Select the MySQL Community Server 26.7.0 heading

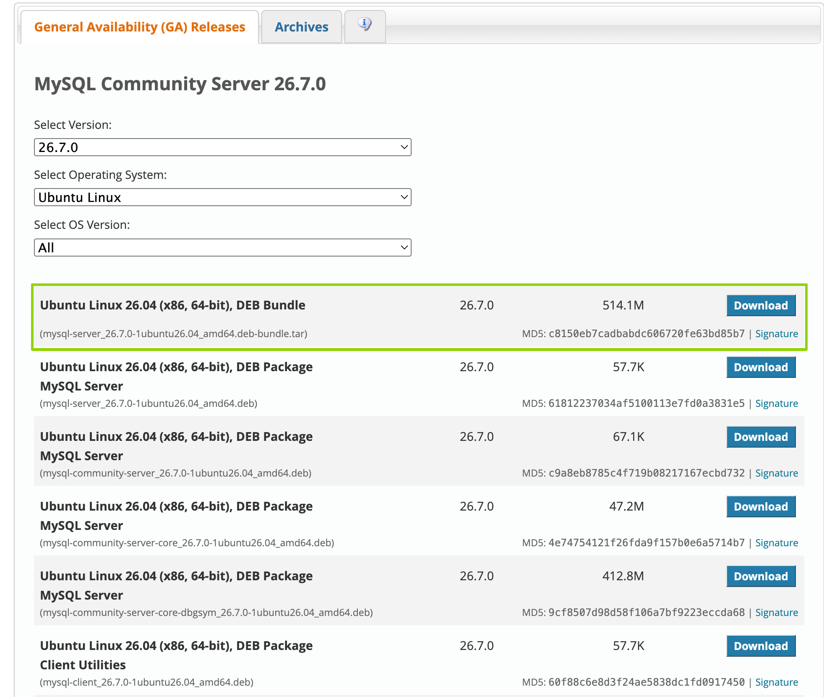tap(180, 84)
